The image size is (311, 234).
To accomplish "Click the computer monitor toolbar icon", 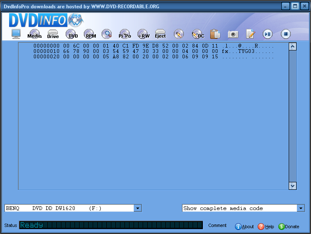I will click(x=16, y=34).
